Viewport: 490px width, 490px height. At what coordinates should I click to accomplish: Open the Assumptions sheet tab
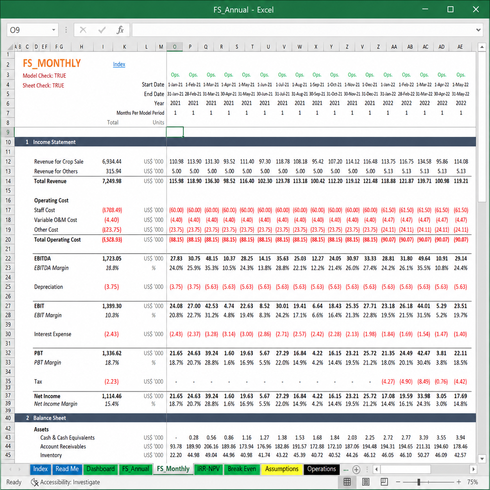coord(282,469)
